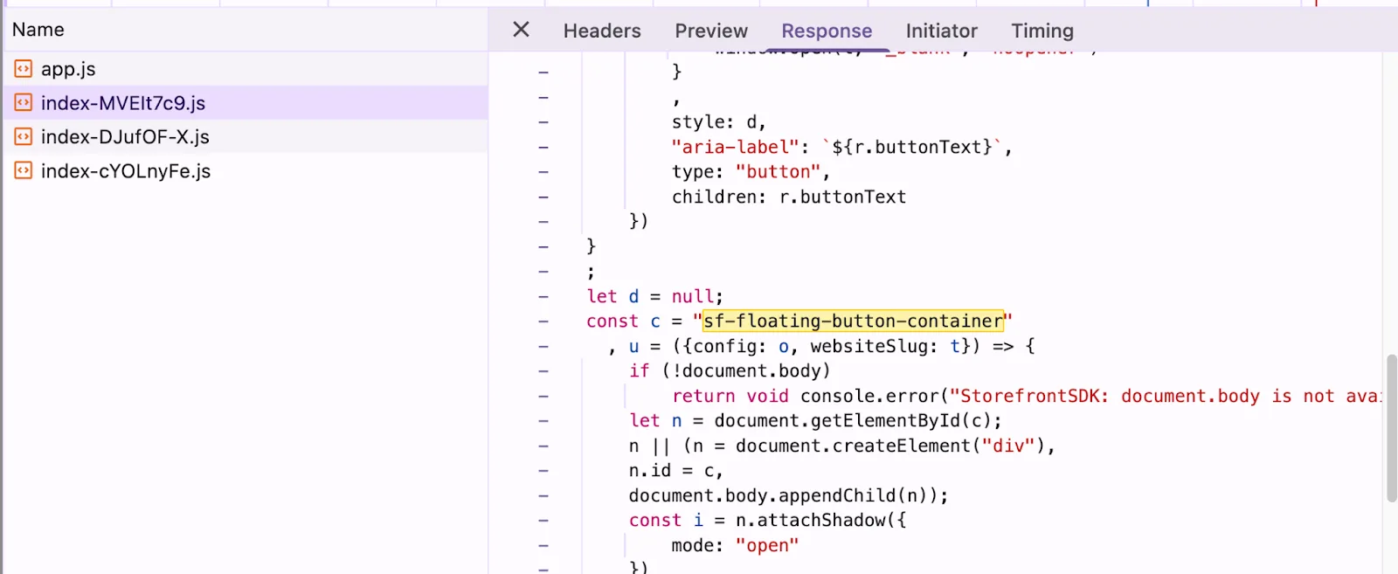Click the line marker beside 'const c'
This screenshot has height=574, width=1398.
pyautogui.click(x=543, y=322)
